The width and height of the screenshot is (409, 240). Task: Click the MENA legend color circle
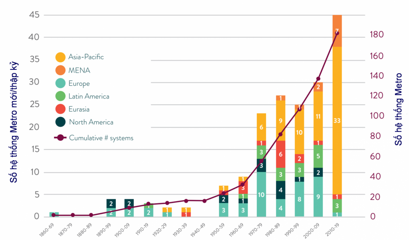point(61,70)
